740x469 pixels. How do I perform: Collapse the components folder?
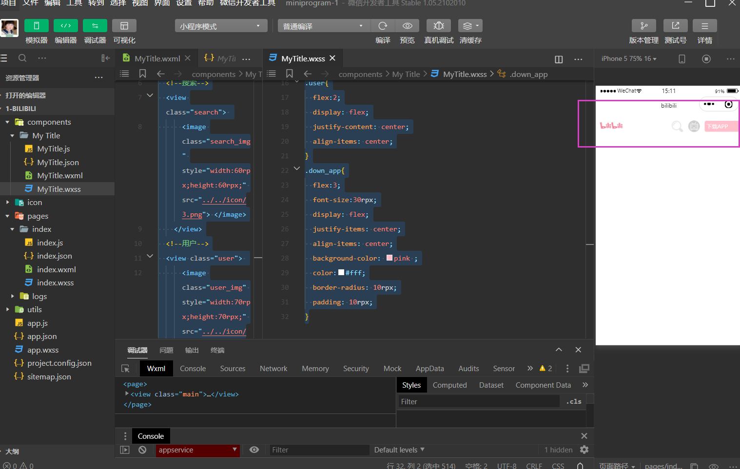(7, 122)
